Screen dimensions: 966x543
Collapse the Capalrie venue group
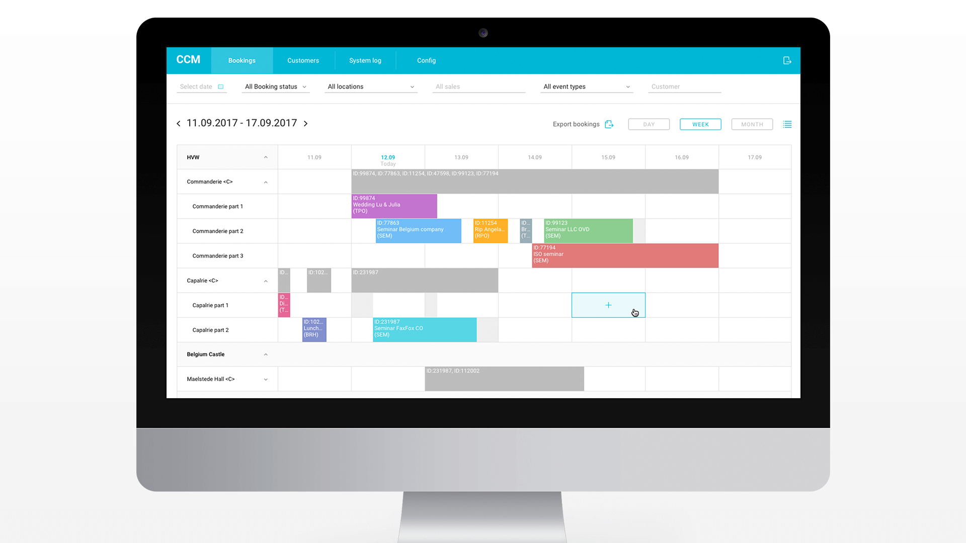tap(265, 280)
